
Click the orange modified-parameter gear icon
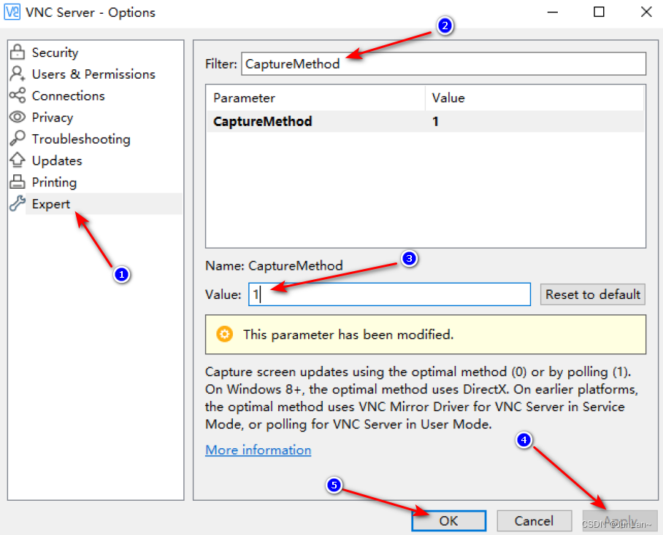pos(224,334)
